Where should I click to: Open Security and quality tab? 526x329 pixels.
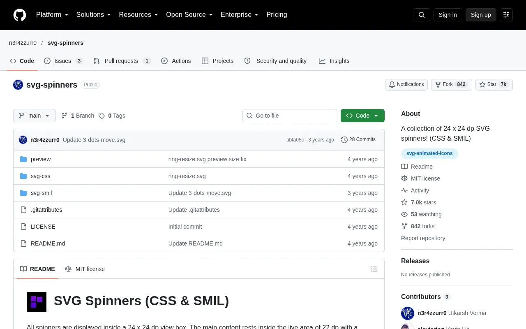pyautogui.click(x=275, y=61)
